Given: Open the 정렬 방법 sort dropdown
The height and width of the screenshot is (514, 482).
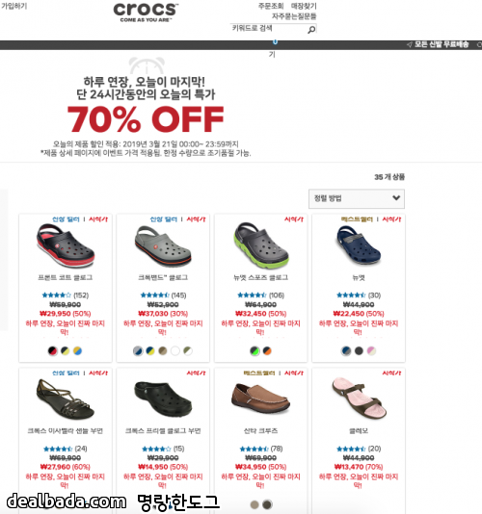Looking at the screenshot, I should click(x=357, y=198).
